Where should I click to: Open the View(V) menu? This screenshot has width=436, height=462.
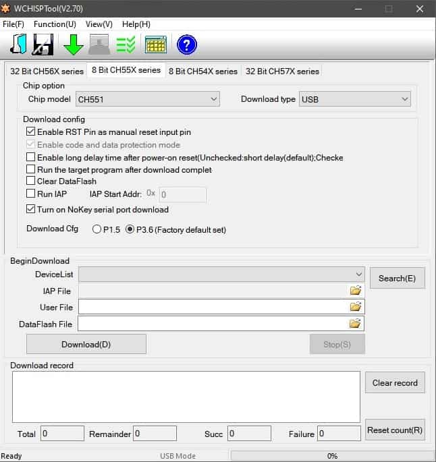point(99,24)
